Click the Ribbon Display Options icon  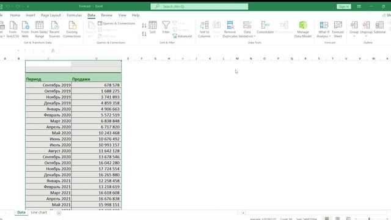[359, 7]
